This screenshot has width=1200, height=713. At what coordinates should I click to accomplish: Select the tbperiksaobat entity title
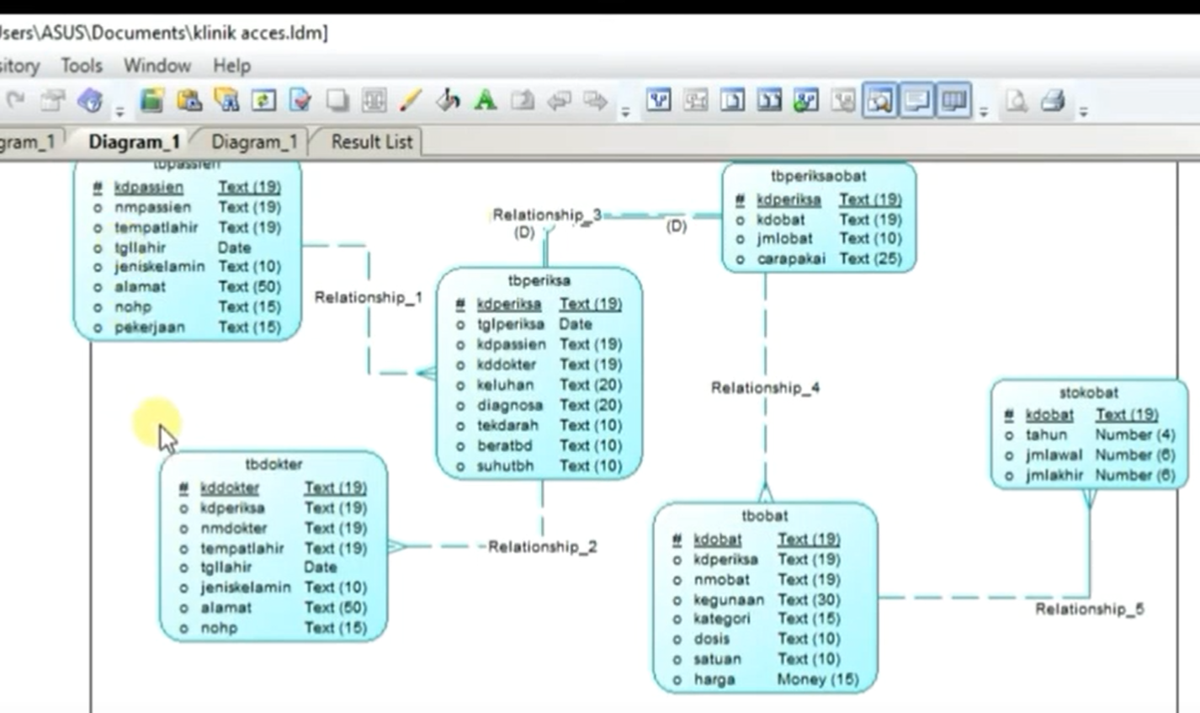click(818, 176)
